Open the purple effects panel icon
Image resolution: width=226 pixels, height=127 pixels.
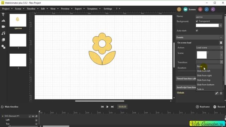coord(213,10)
